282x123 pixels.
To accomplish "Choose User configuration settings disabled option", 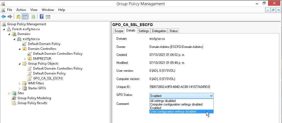I will (x=181, y=111).
